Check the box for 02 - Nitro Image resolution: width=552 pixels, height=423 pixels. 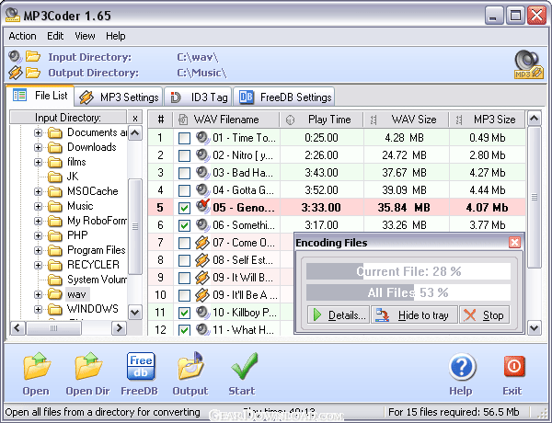point(184,155)
